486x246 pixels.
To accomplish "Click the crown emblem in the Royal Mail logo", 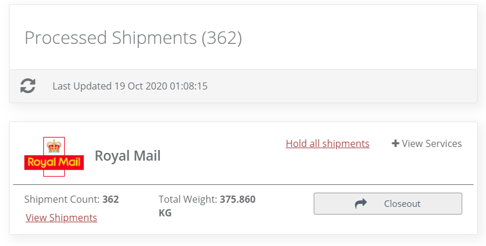I will 54,146.
